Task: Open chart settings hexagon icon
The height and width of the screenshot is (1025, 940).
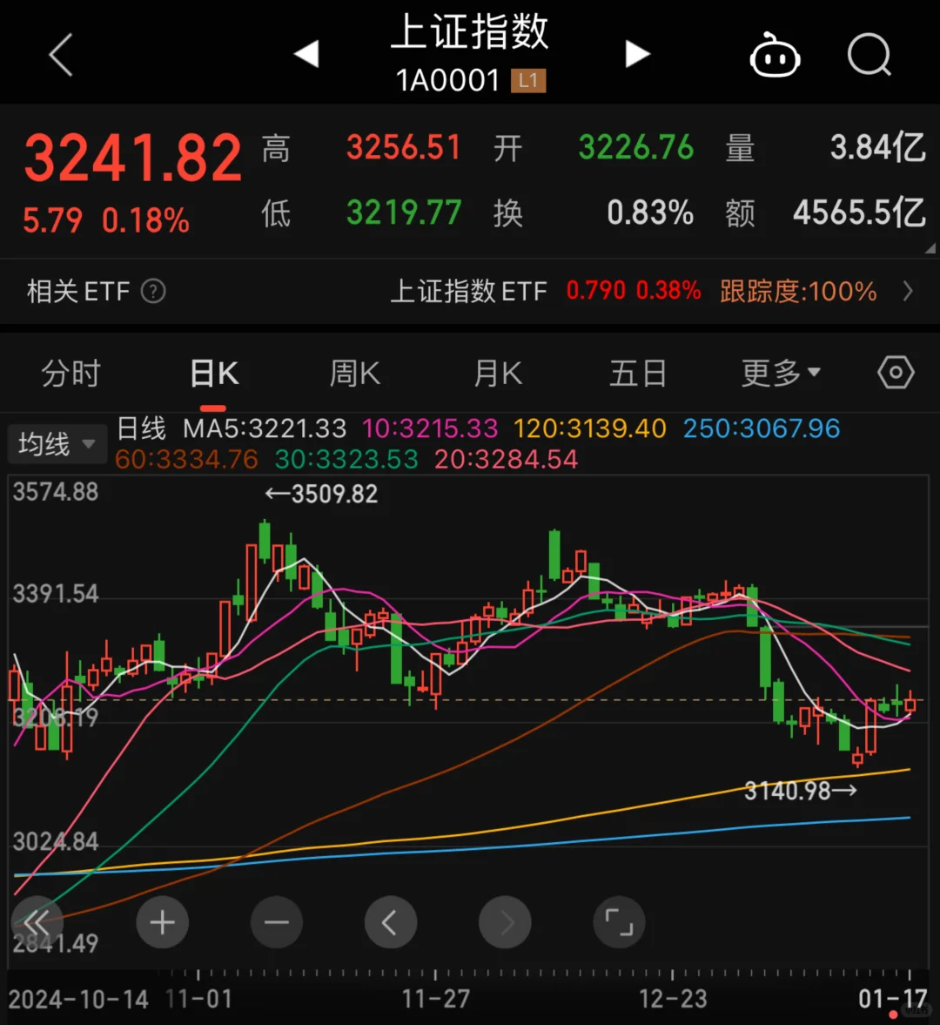Action: point(896,373)
